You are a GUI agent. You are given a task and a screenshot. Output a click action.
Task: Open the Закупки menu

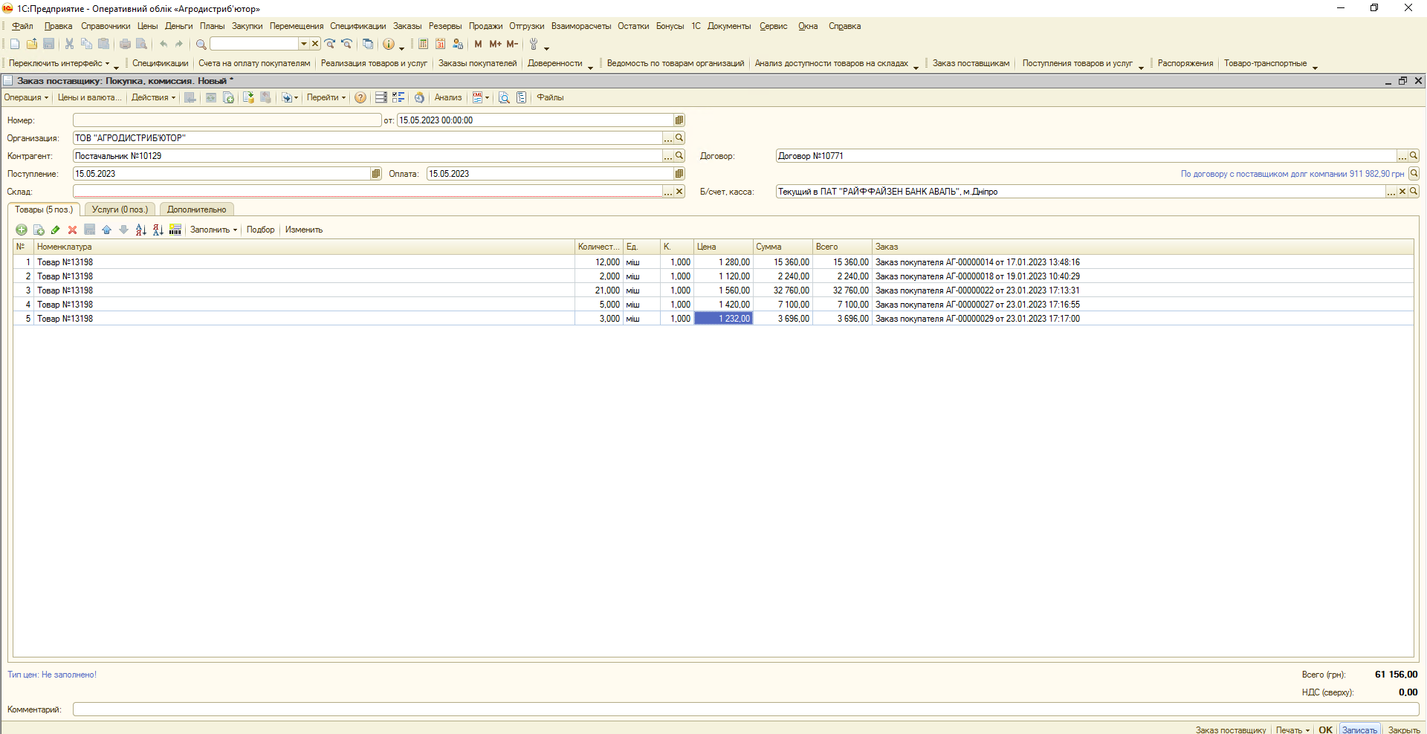tap(247, 26)
